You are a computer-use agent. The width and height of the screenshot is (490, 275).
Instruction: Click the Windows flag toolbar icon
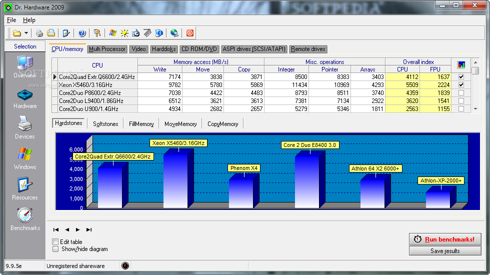coord(113,33)
